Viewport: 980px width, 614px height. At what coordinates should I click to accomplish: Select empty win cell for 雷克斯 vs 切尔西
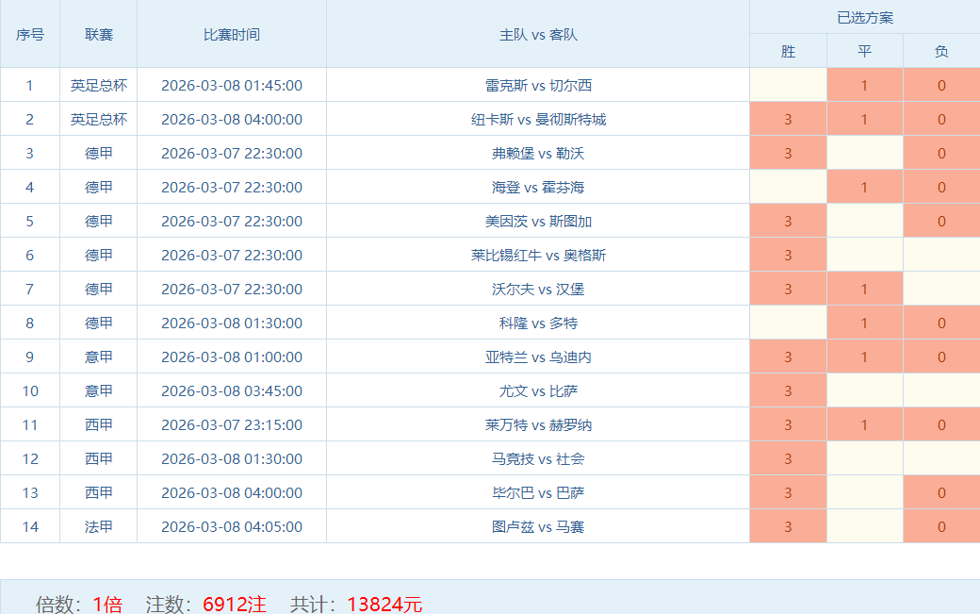pos(788,85)
